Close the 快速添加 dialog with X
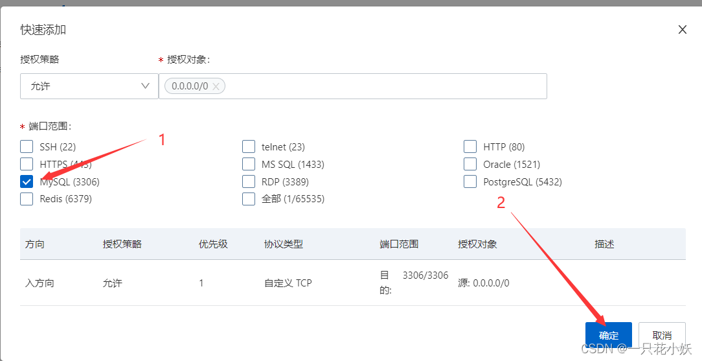702x361 pixels. pyautogui.click(x=683, y=30)
